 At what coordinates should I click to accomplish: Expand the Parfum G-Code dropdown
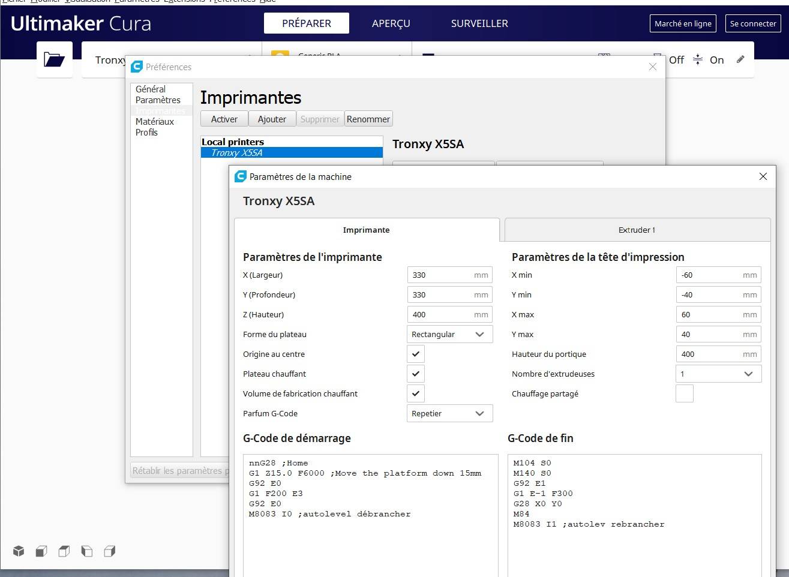coord(449,413)
